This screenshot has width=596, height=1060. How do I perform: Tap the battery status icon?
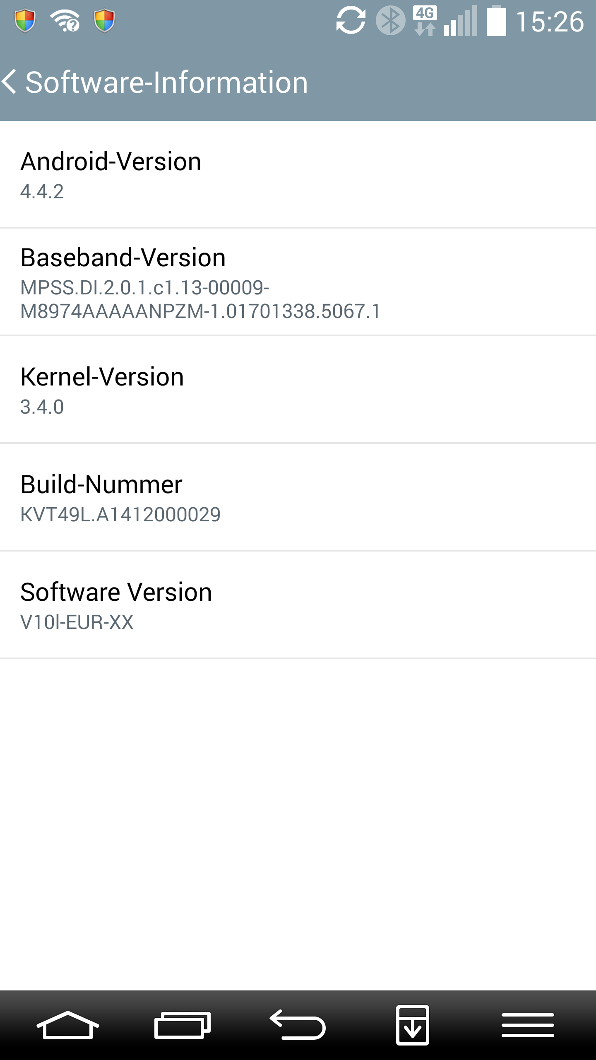pos(496,21)
